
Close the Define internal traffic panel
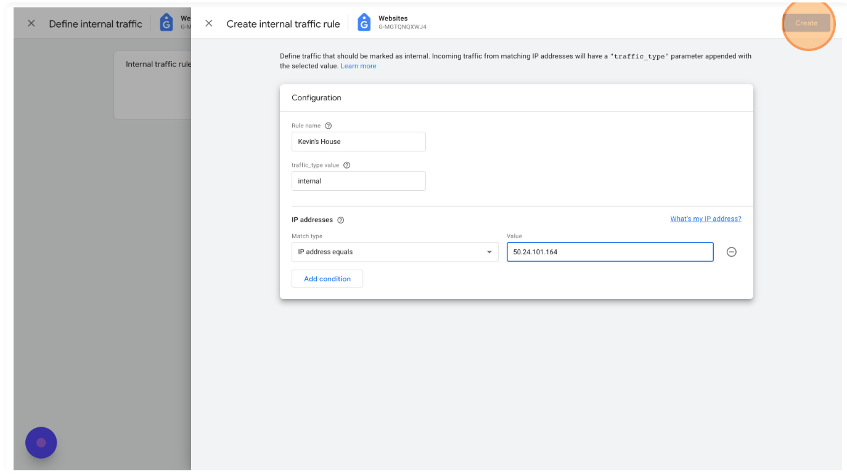pyautogui.click(x=31, y=23)
